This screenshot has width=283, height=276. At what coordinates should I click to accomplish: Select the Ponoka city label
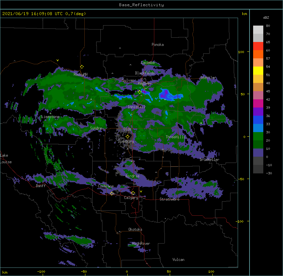point(158,45)
